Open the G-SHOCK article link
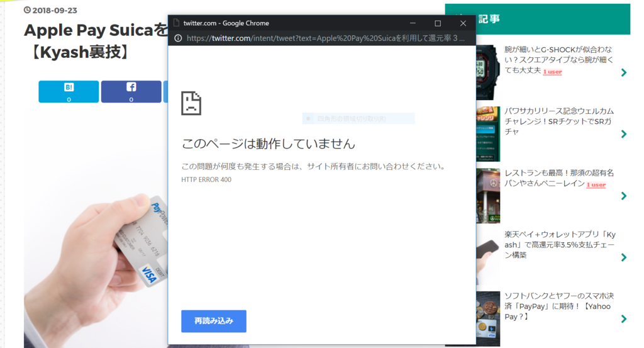 click(558, 60)
